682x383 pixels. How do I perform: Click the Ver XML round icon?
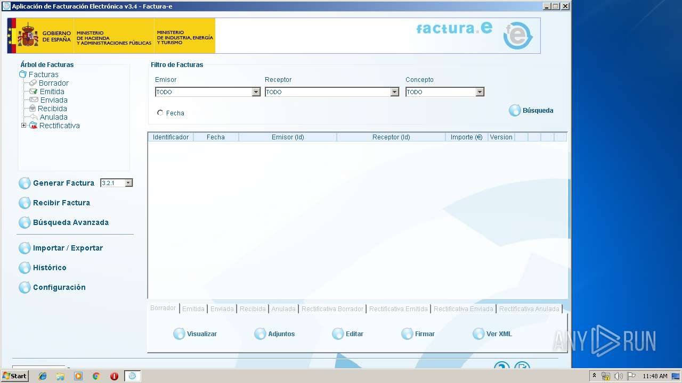tap(478, 334)
